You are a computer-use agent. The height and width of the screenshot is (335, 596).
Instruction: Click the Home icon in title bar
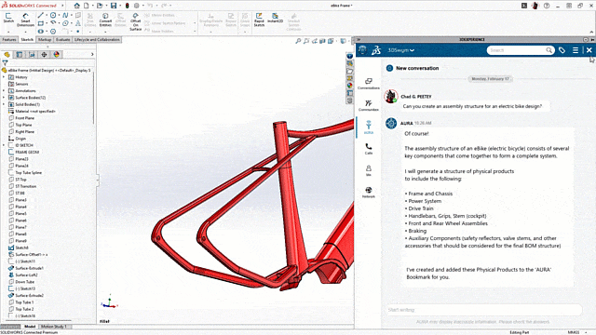tap(76, 6)
